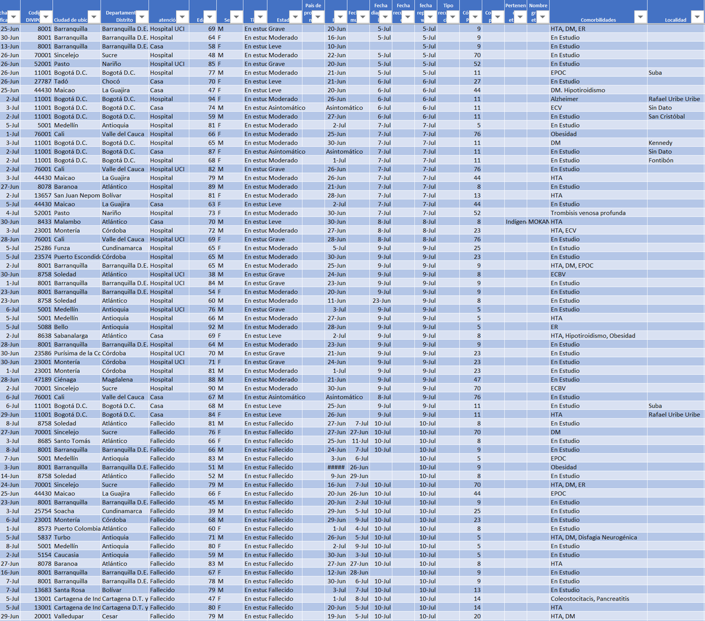
Task: Select 'HTA, Hipotiroidismo, Obesidad' cell
Action: coord(598,336)
